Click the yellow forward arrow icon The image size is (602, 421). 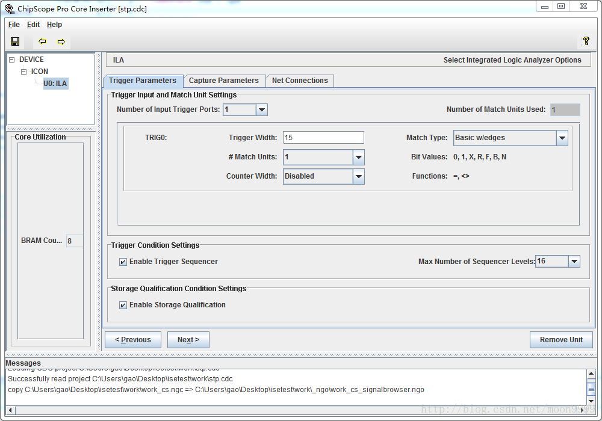coord(61,41)
